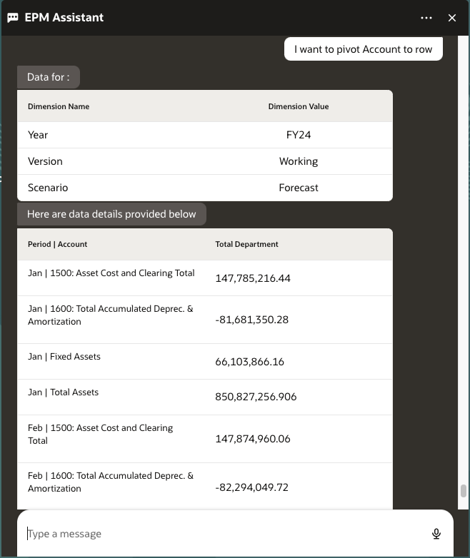Screen dimensions: 470x558
Task: Type in the message input field
Action: [x=214, y=534]
